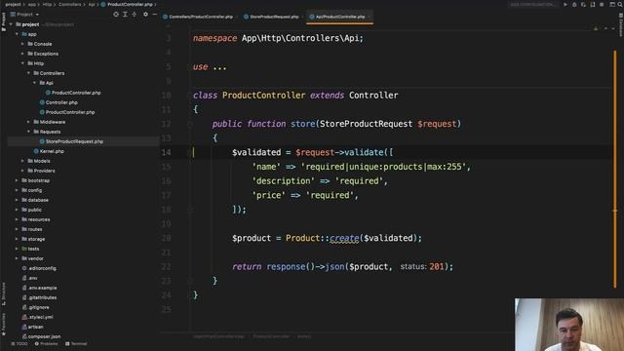The height and width of the screenshot is (351, 624).
Task: Select ProductController.php under Api folder
Action: [73, 93]
